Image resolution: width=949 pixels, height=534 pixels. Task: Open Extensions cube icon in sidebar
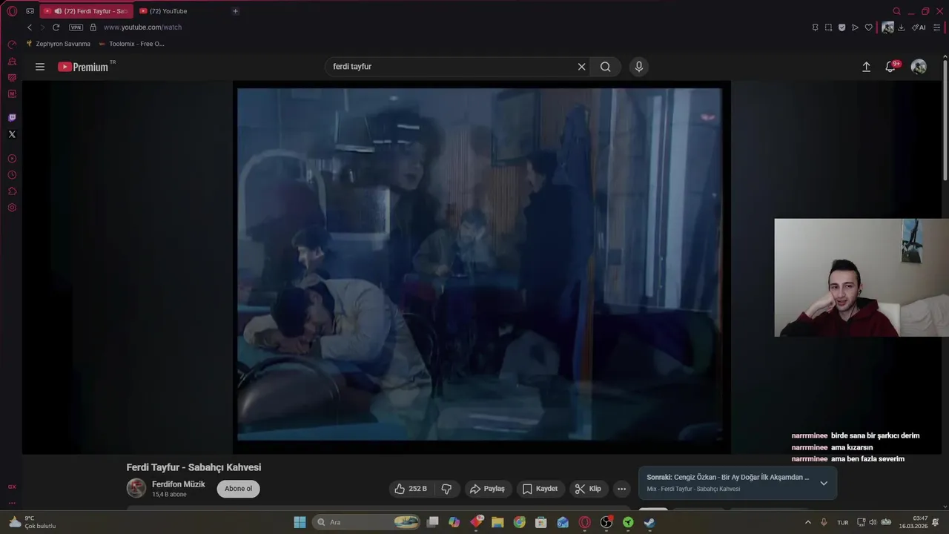pos(12,191)
